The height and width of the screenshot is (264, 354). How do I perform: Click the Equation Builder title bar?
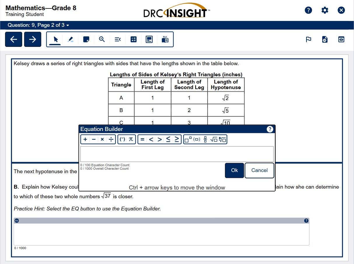pos(177,129)
